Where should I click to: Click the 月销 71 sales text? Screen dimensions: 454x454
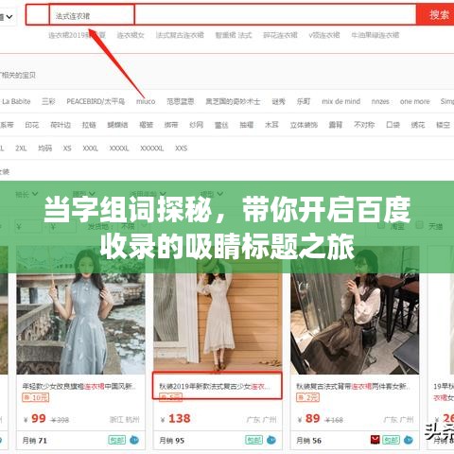(x=35, y=441)
